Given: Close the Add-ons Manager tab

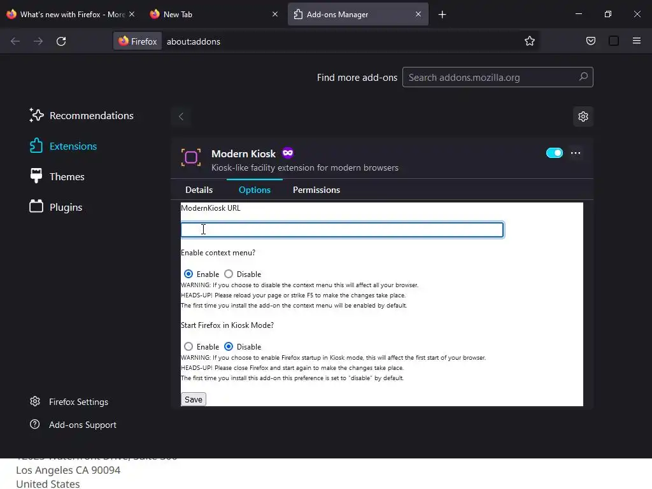Looking at the screenshot, I should point(418,14).
